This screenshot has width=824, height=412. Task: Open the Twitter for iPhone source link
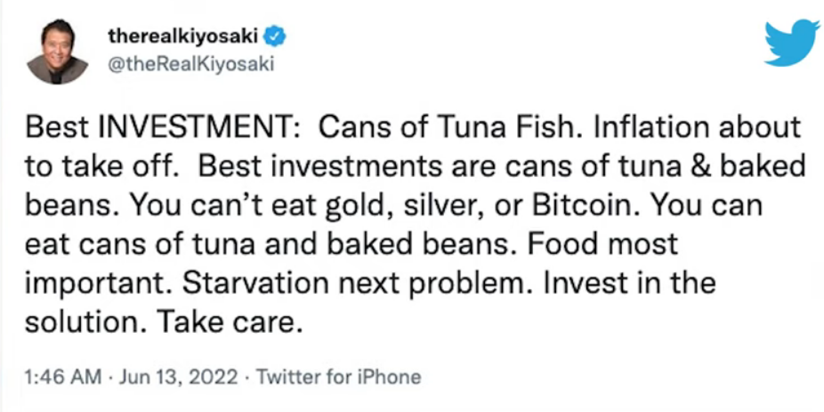pos(338,376)
